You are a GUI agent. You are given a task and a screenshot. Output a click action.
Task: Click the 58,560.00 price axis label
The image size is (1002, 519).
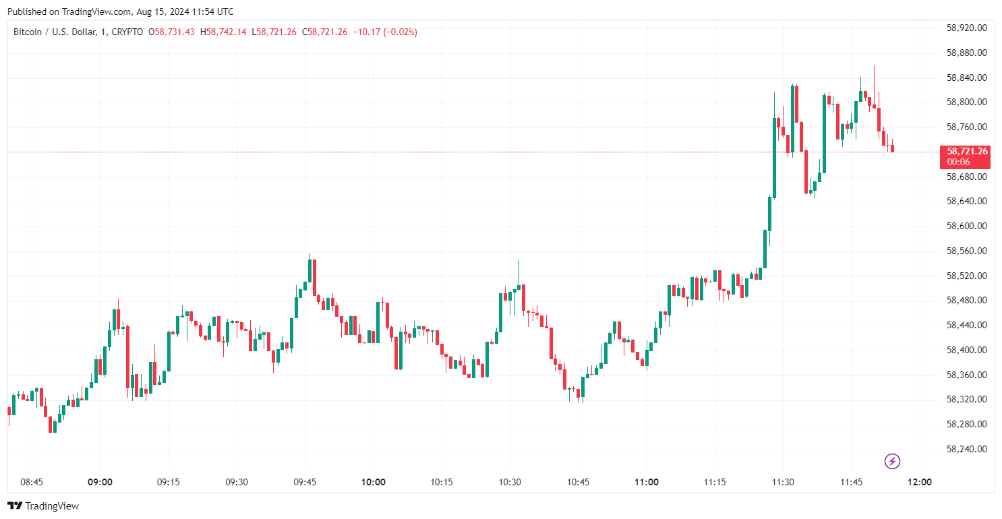(x=967, y=251)
